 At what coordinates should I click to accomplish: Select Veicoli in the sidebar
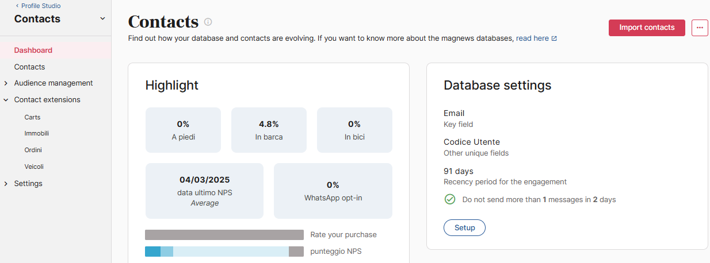pos(34,167)
